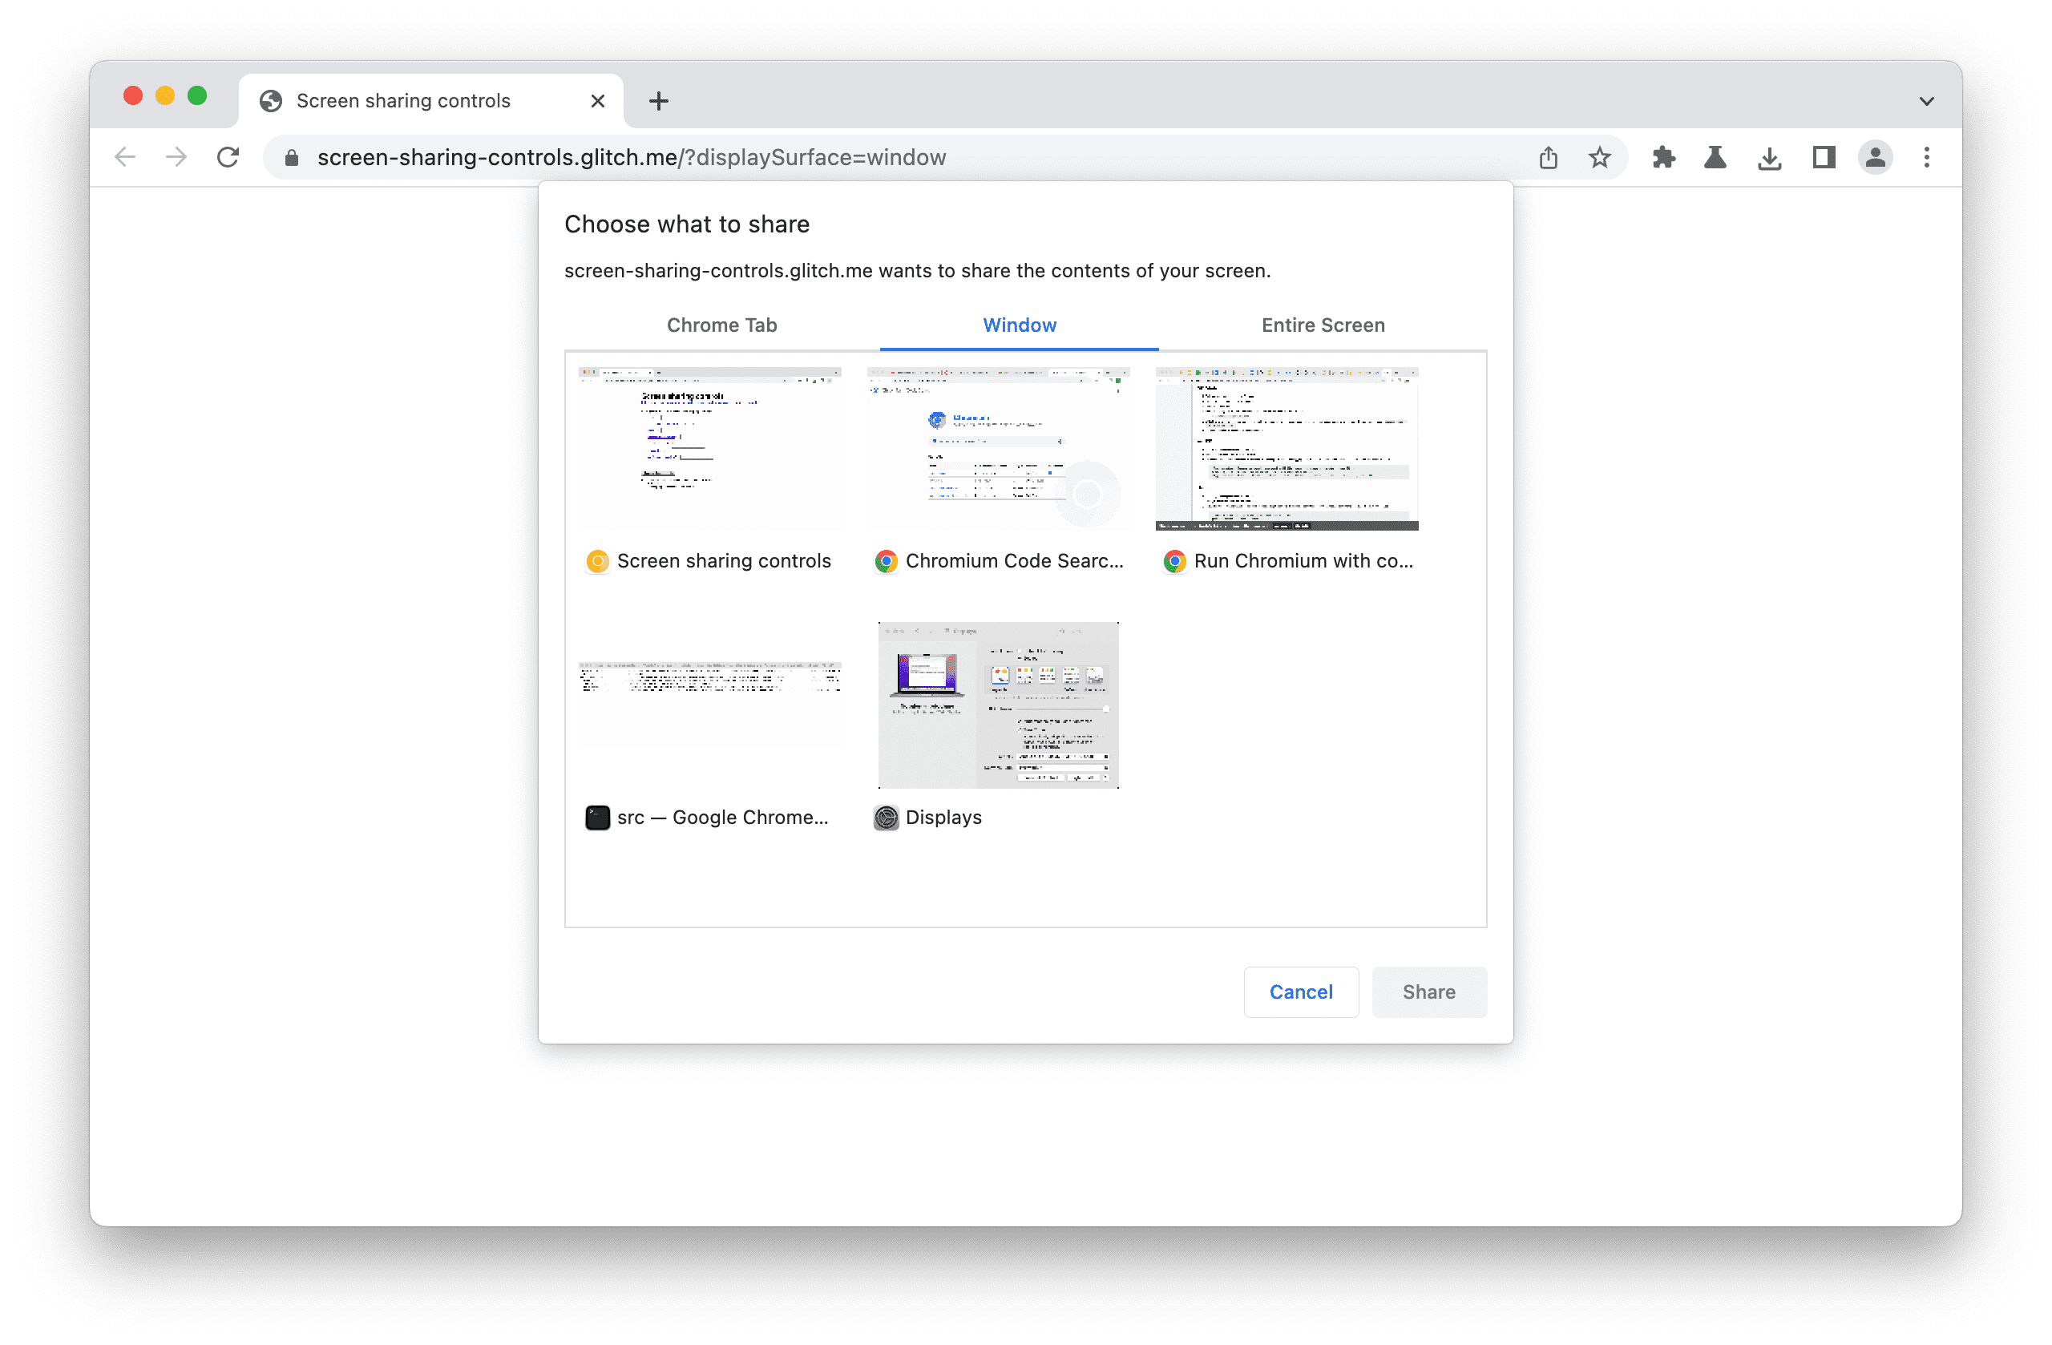Switch to Entire Screen sharing tab
This screenshot has width=2052, height=1345.
pos(1321,323)
